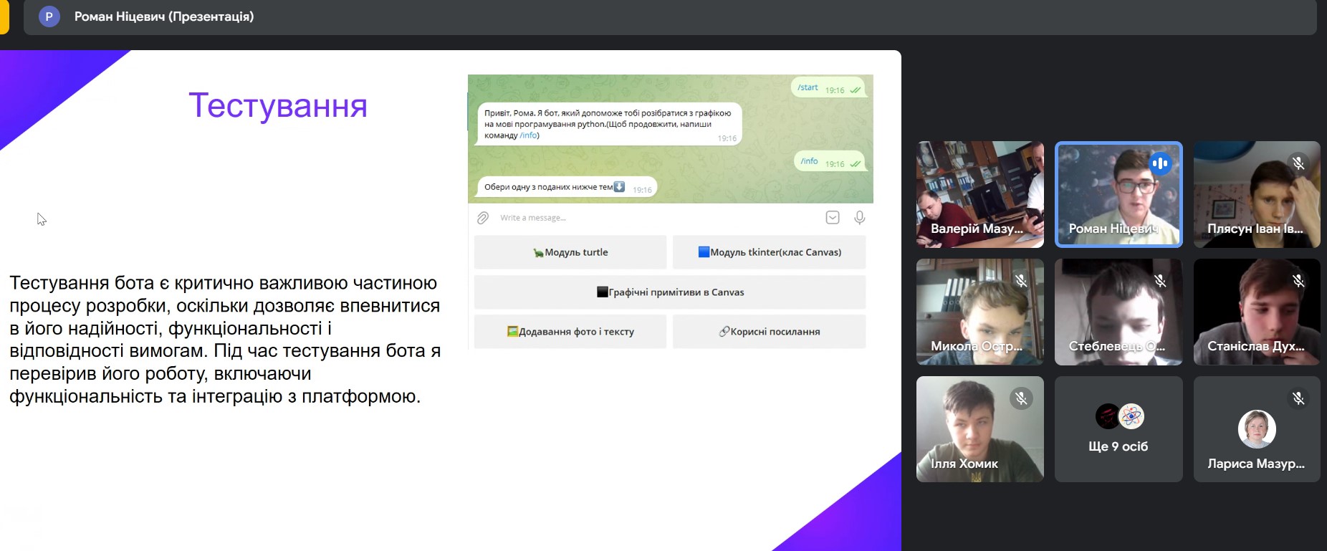Click muted mic icon on Микола Остр tile
This screenshot has width=1327, height=551.
1021,281
